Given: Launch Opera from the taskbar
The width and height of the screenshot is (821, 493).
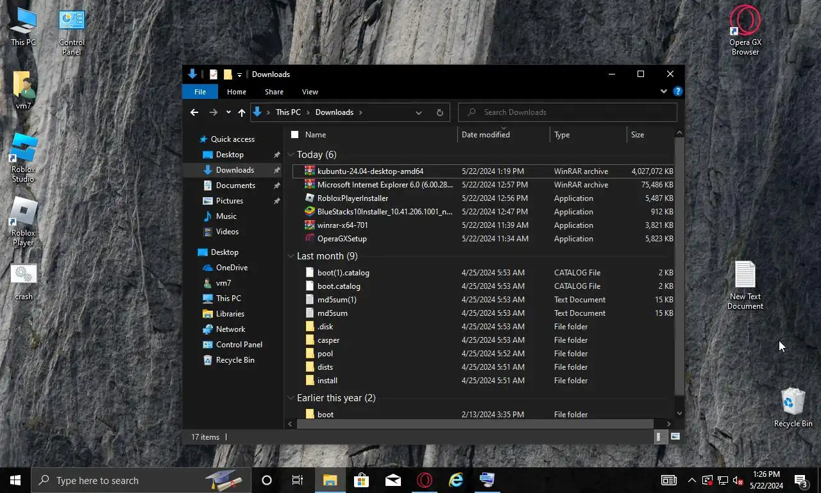Looking at the screenshot, I should pyautogui.click(x=425, y=480).
